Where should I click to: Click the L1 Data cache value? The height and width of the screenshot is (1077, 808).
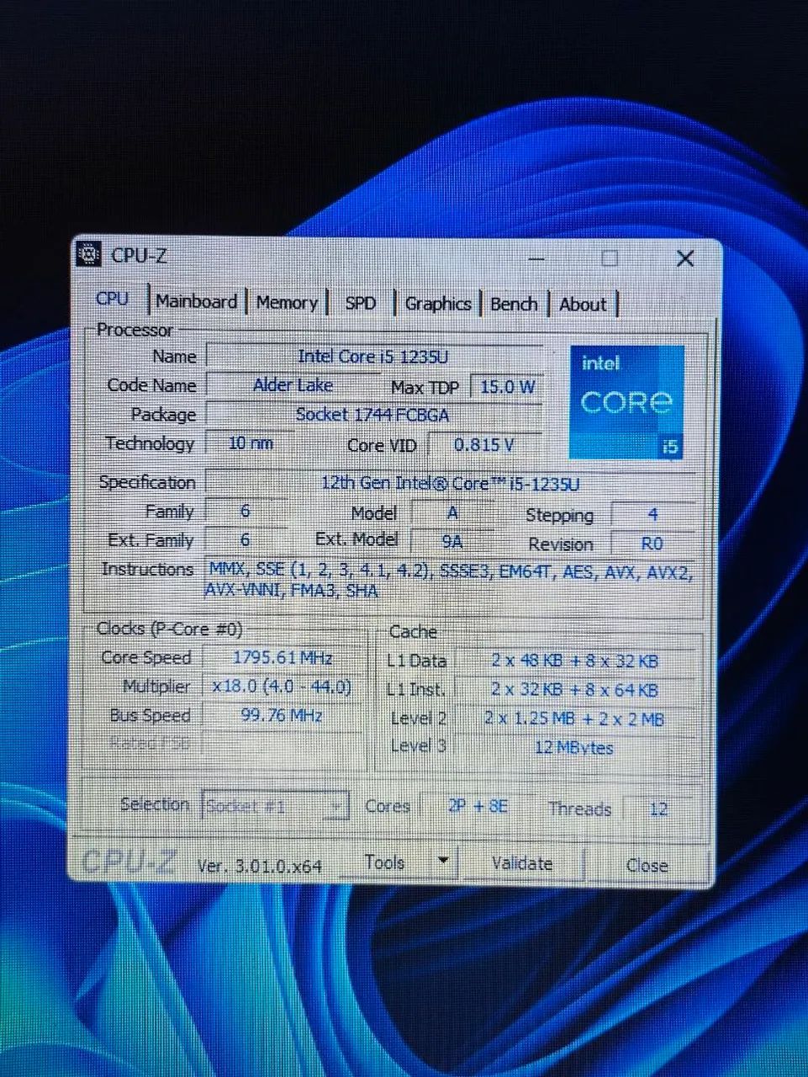(575, 661)
